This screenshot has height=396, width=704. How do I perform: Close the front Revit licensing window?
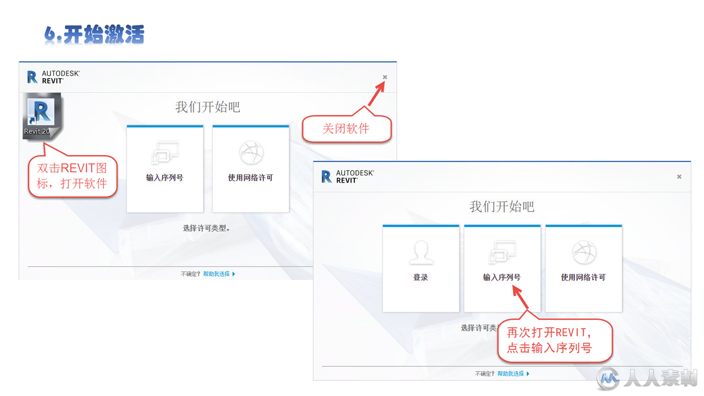(x=679, y=177)
